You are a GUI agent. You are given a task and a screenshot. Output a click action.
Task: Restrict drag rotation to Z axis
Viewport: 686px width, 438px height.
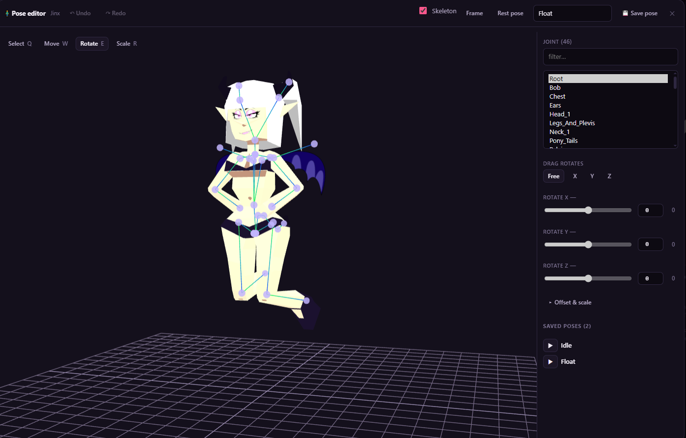609,176
